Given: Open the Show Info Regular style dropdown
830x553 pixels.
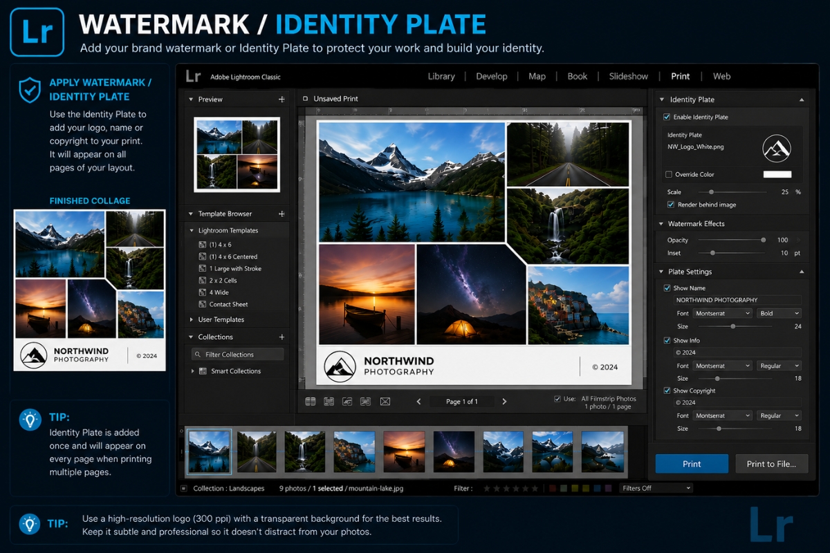Looking at the screenshot, I should pyautogui.click(x=780, y=366).
